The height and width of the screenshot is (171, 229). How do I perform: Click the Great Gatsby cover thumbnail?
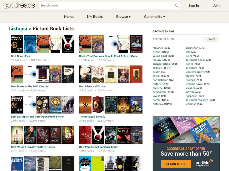42,74
